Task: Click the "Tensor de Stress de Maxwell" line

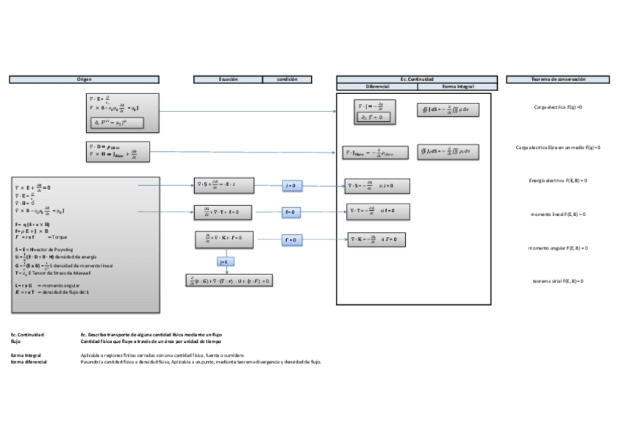Action: point(53,273)
